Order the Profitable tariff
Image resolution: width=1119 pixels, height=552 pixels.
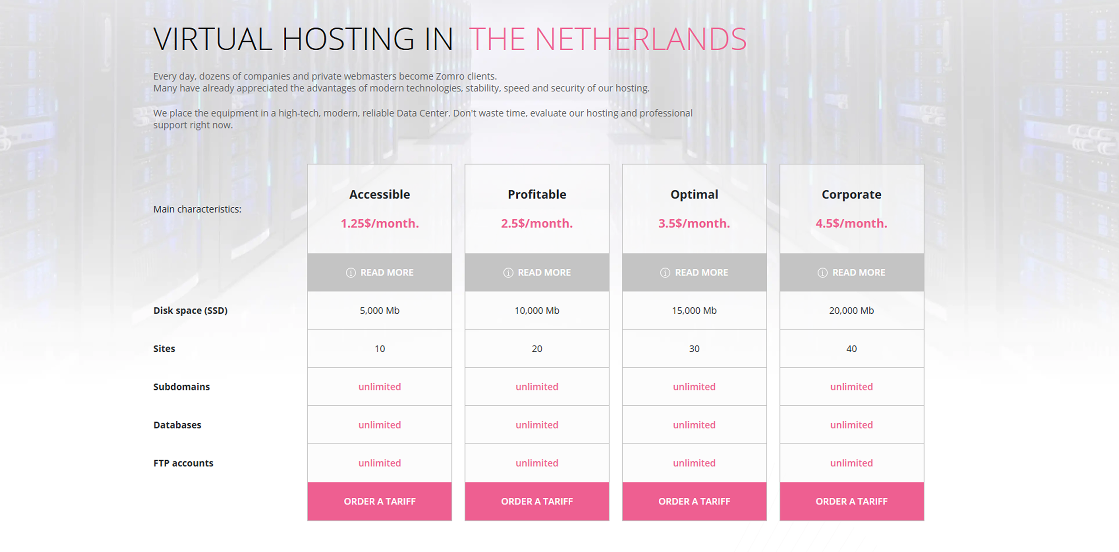tap(537, 501)
